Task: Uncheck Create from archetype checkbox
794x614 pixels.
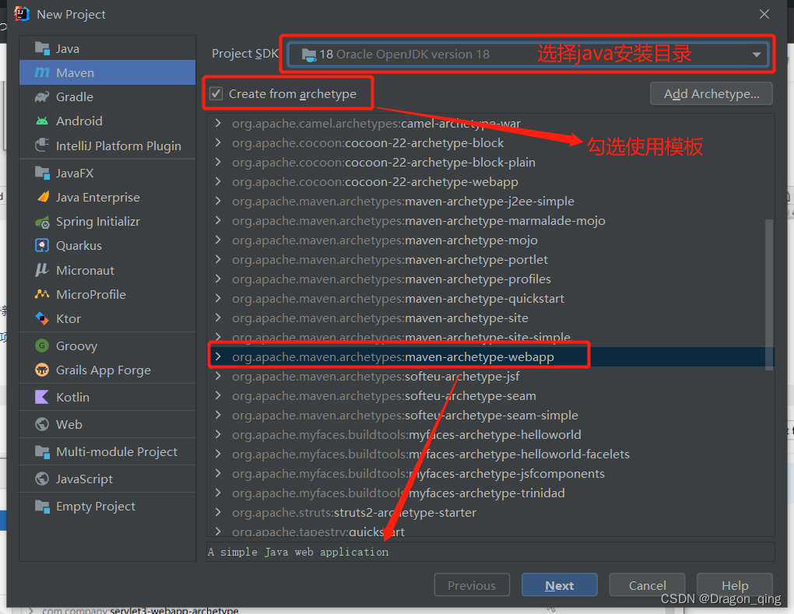Action: (216, 94)
